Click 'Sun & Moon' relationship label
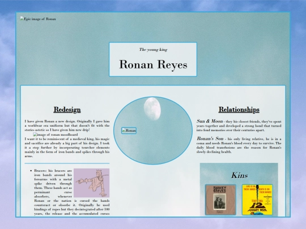 (210, 121)
